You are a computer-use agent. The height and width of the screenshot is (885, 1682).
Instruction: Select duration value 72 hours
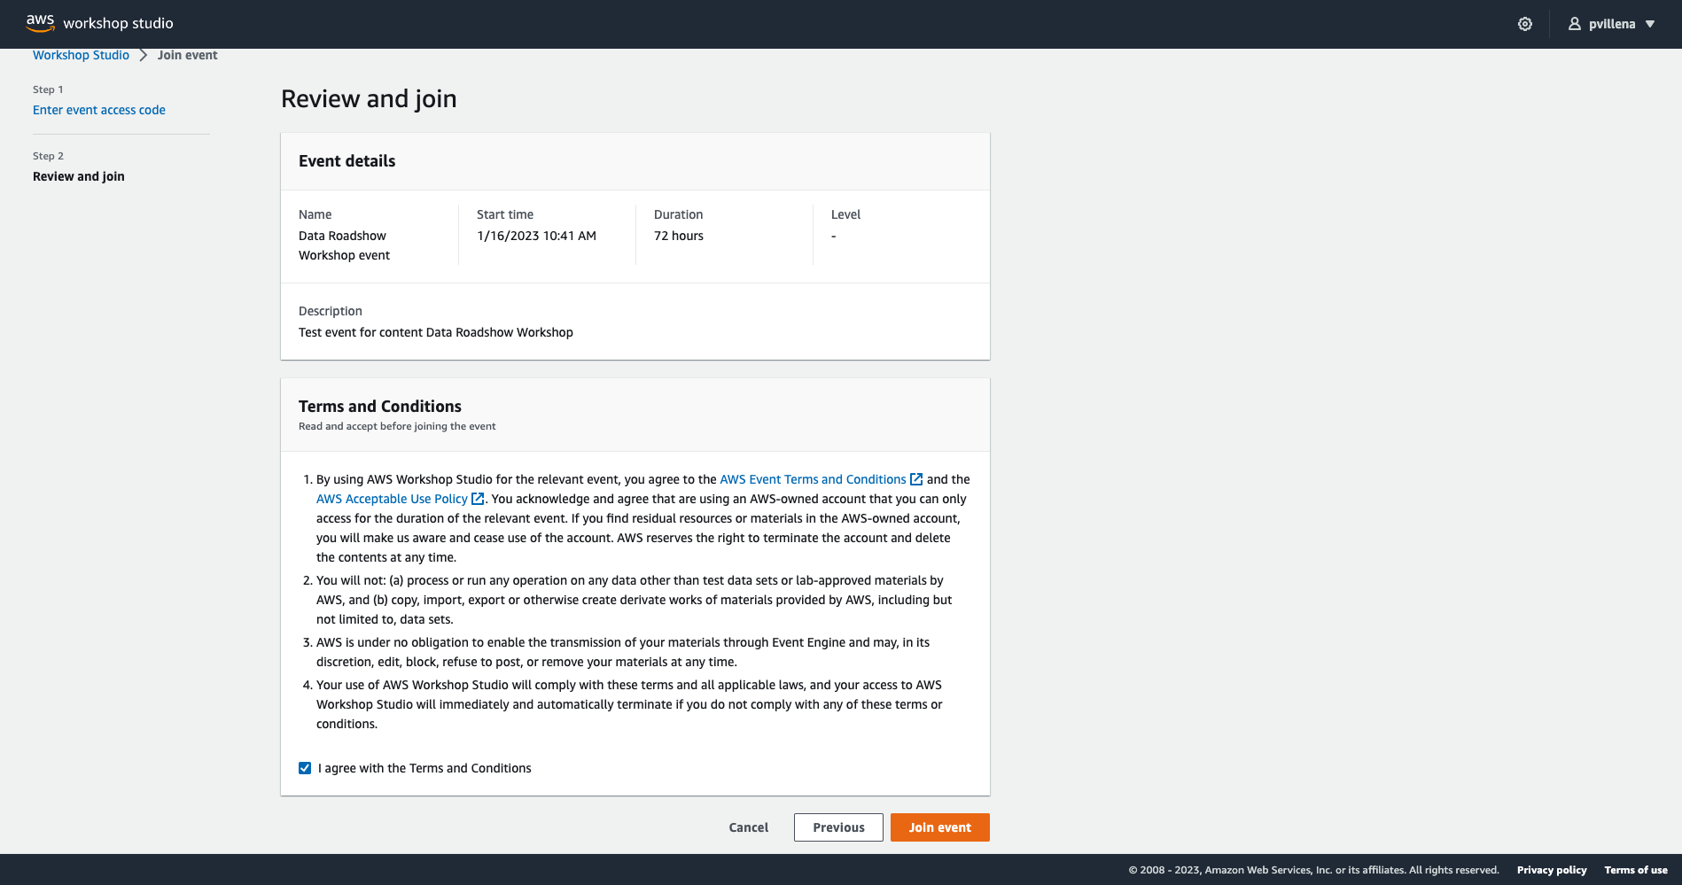[679, 236]
